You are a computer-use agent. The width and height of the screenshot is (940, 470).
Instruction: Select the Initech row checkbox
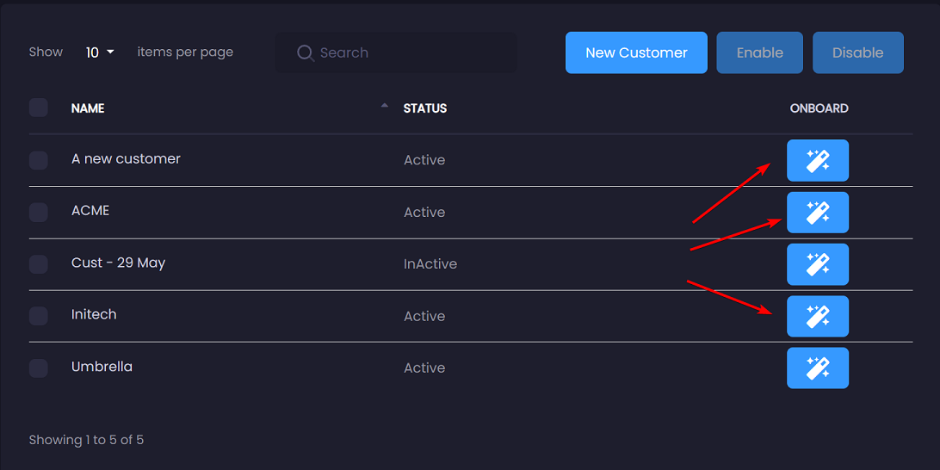(x=39, y=316)
